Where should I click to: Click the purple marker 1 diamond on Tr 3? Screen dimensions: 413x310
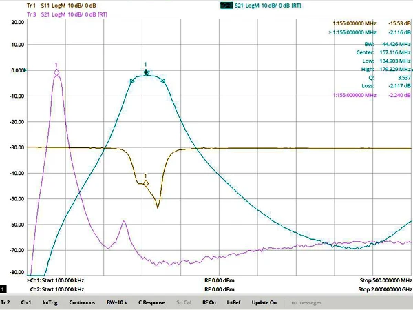coord(56,73)
